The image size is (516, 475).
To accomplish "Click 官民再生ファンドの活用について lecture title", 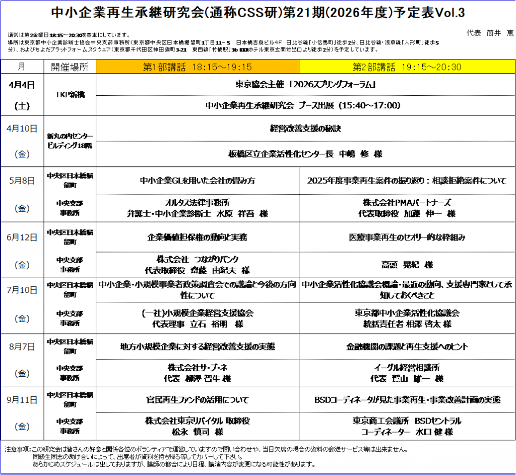I will coord(198,400).
